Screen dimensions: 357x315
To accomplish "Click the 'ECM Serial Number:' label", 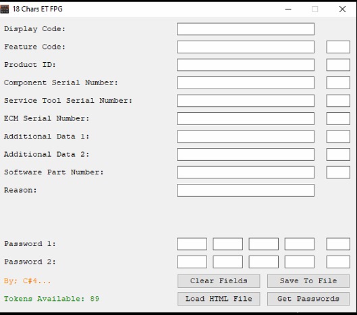I will [47, 118].
